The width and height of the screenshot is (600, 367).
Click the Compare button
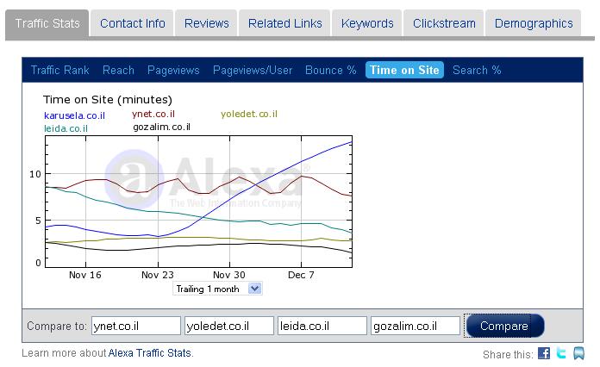(504, 326)
